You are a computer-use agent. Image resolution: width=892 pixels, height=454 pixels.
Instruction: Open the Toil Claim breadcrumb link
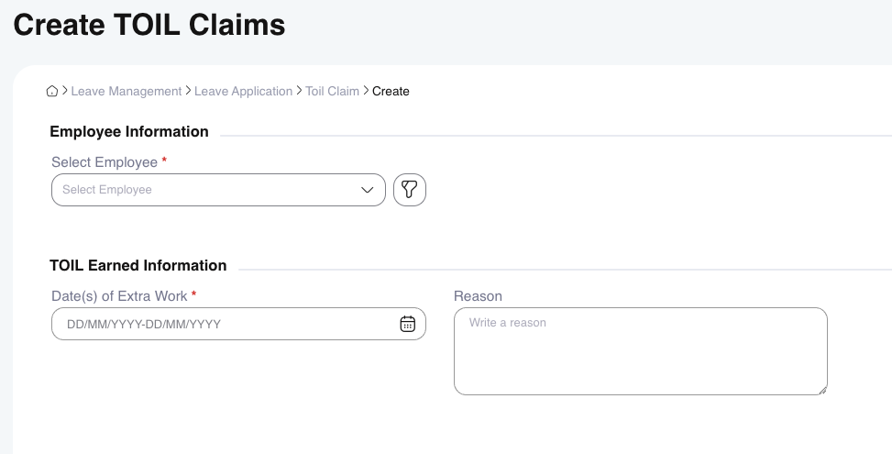(x=332, y=91)
